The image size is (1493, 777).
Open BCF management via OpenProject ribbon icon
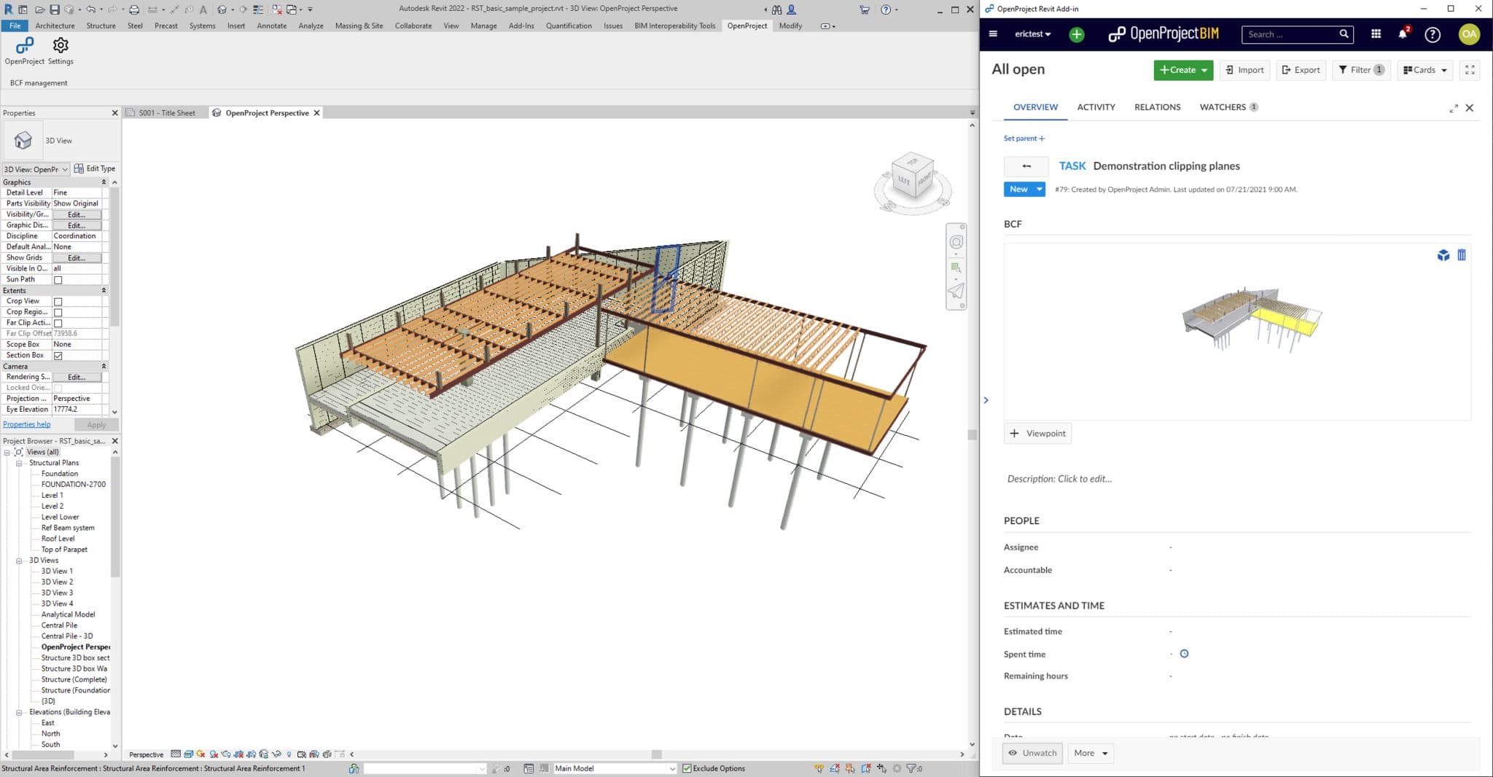pyautogui.click(x=23, y=46)
